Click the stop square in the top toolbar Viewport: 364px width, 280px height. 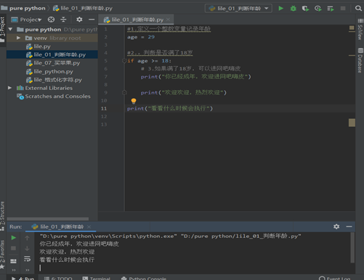click(343, 9)
